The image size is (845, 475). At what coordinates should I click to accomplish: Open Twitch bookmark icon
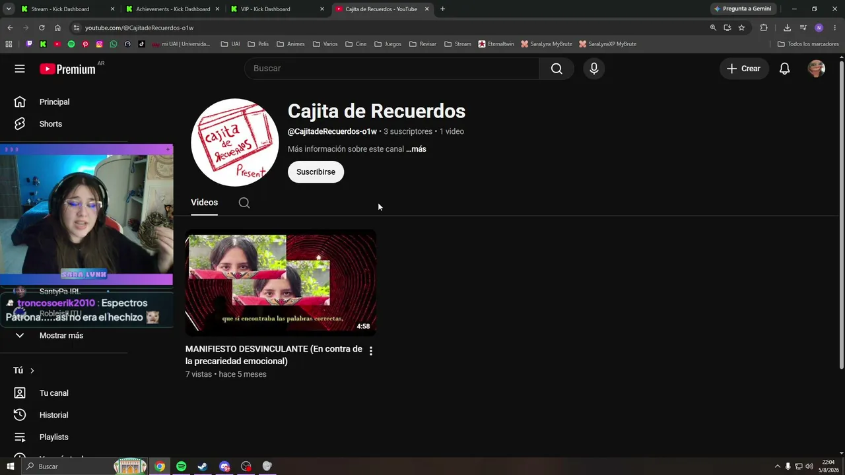pos(28,44)
